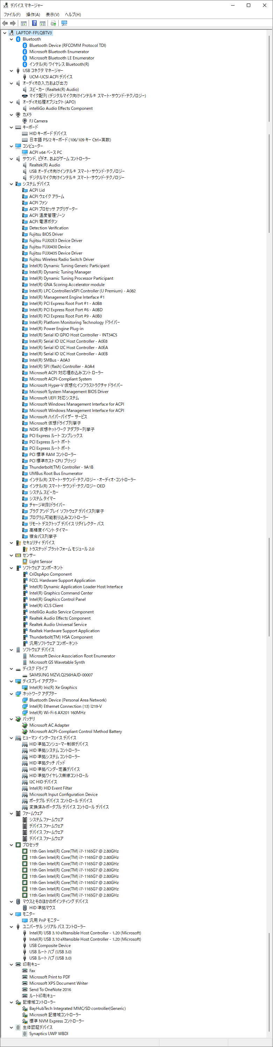This screenshot has width=273, height=1047.
Task: Select intelliGo Audio Effects Component entry
Action: [x=60, y=108]
